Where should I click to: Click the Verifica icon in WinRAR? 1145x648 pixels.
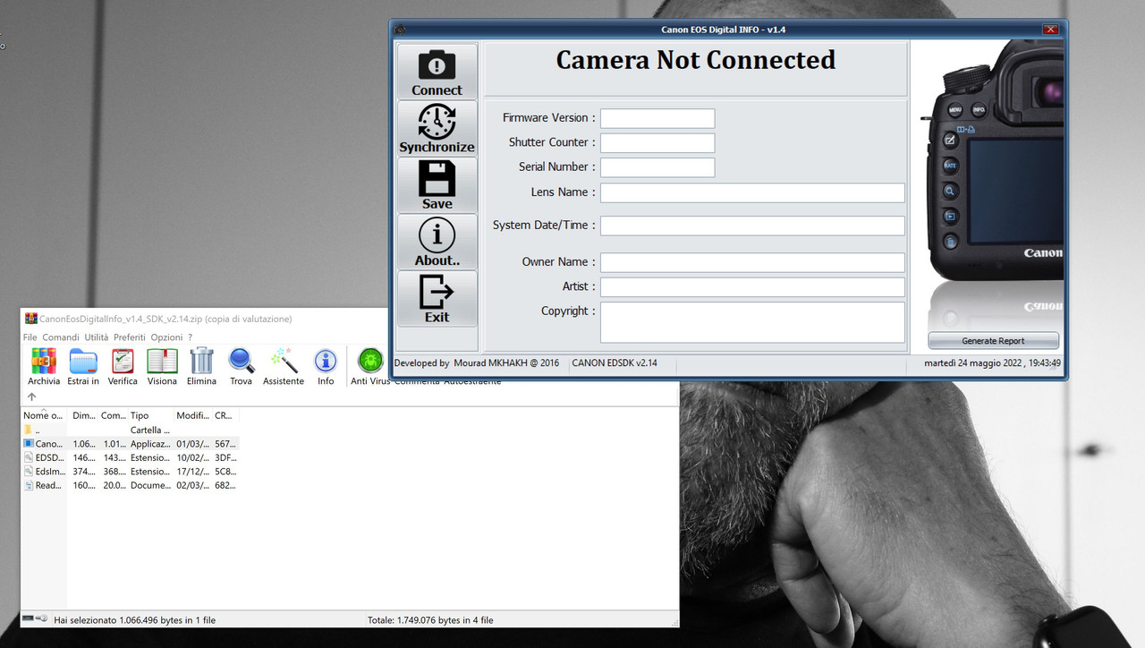(123, 367)
